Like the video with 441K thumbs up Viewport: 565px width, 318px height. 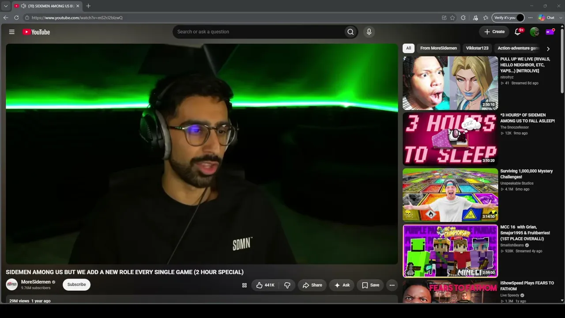pyautogui.click(x=265, y=285)
